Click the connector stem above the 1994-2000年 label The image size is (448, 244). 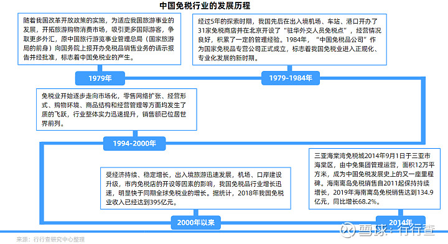pyautogui.click(x=135, y=134)
